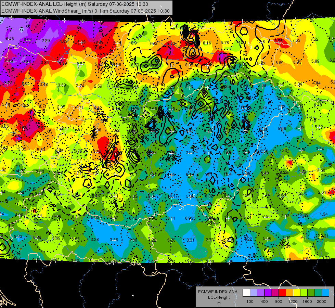The width and height of the screenshot is (335, 308).
Task: Click the map value 8.24
Action: [x=247, y=217]
